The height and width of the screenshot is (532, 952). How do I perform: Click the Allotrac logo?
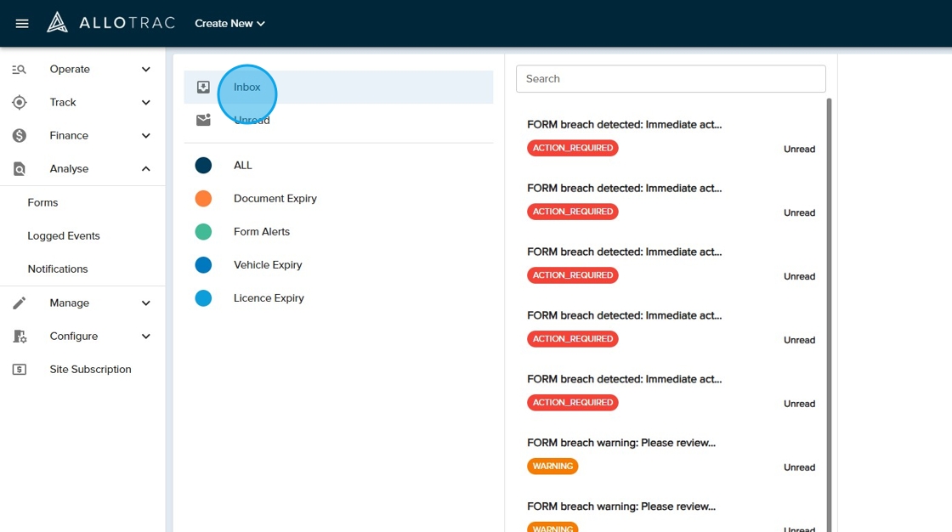point(111,23)
